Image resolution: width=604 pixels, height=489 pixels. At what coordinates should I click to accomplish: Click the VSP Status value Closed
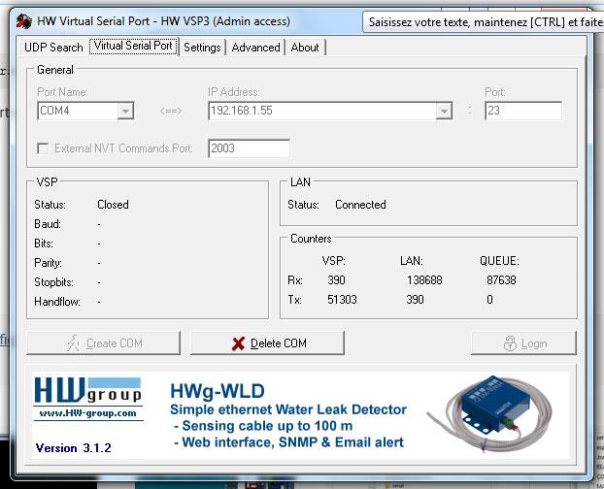113,205
